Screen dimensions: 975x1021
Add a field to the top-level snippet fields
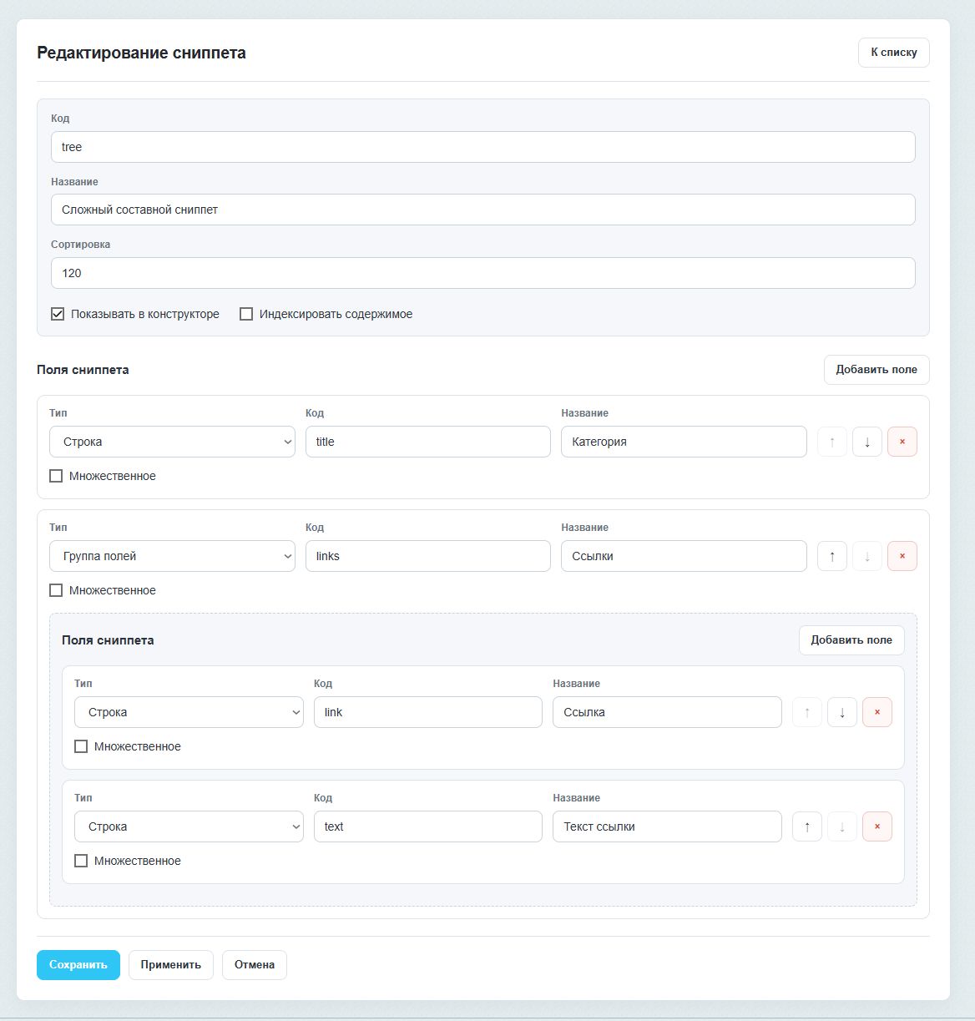(876, 370)
